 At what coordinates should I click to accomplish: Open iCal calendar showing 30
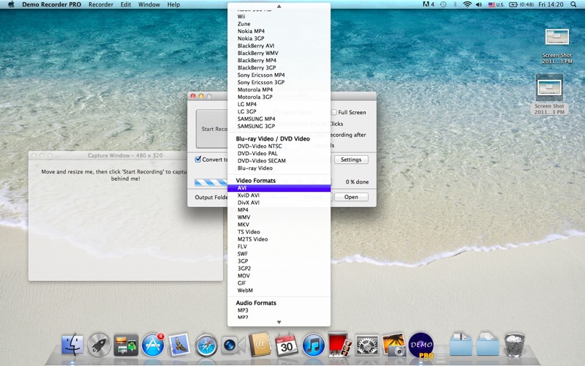click(286, 345)
